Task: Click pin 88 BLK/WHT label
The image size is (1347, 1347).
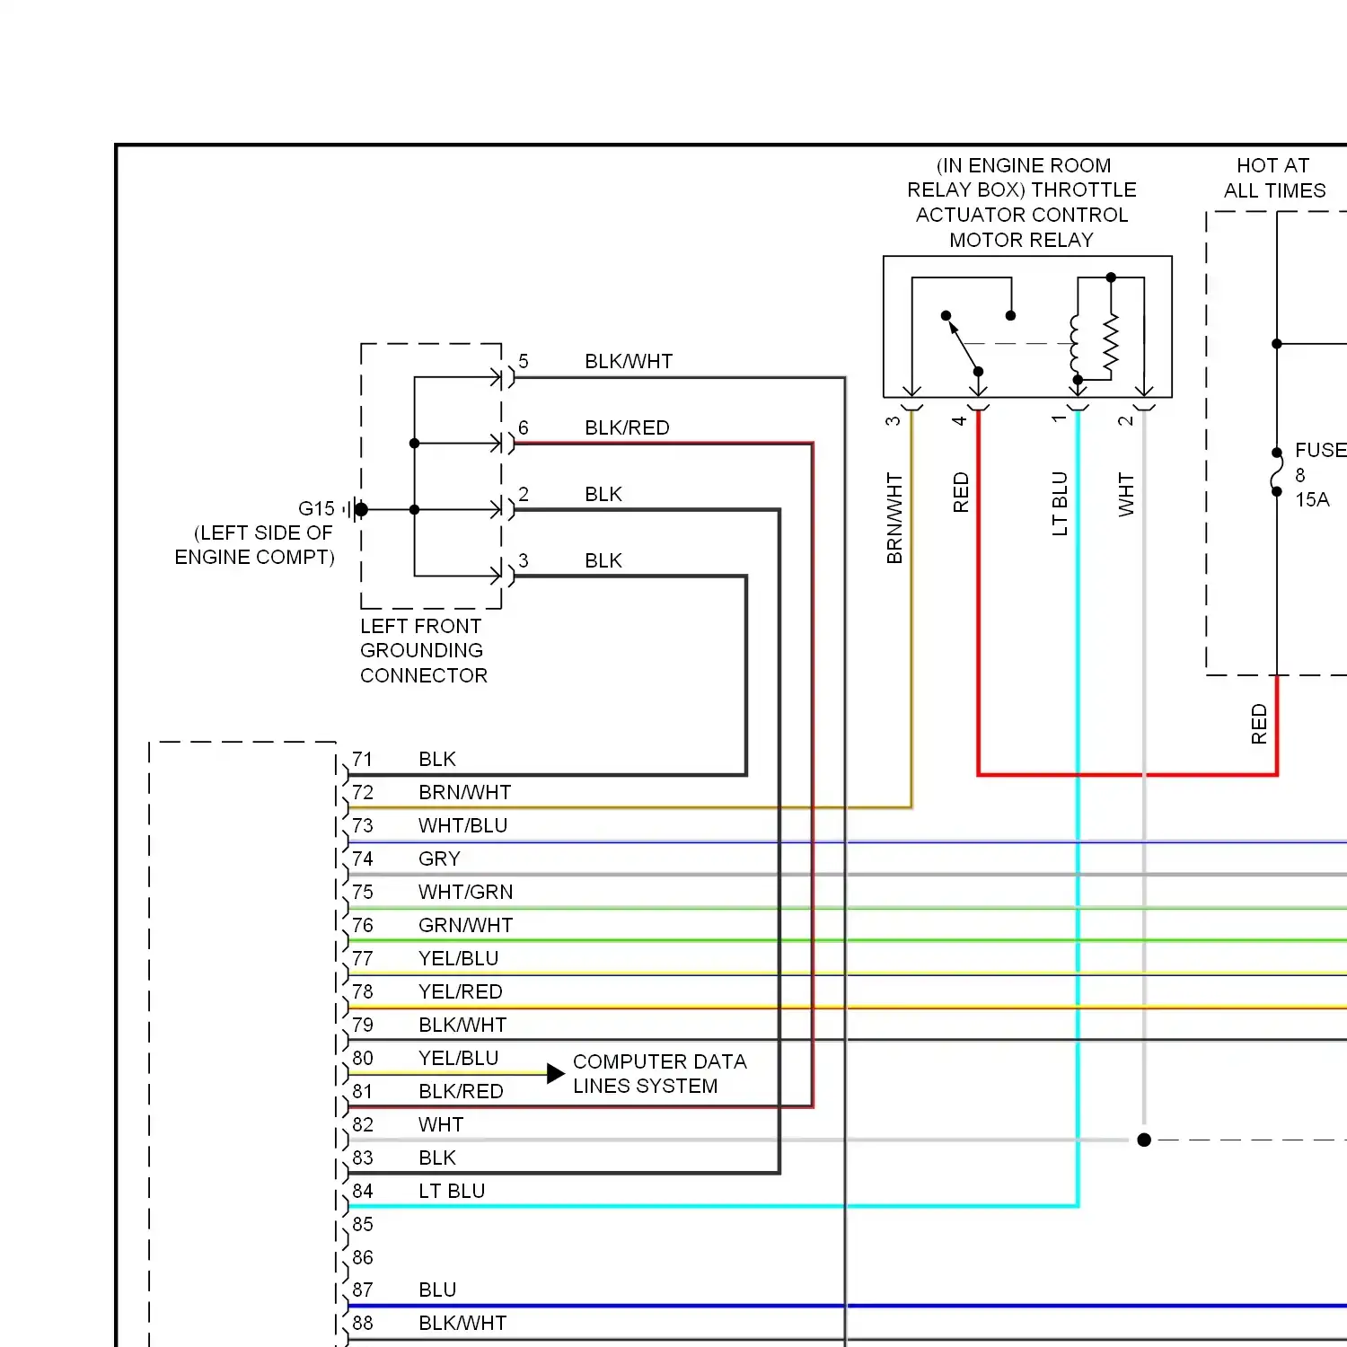Action: coord(462,1324)
